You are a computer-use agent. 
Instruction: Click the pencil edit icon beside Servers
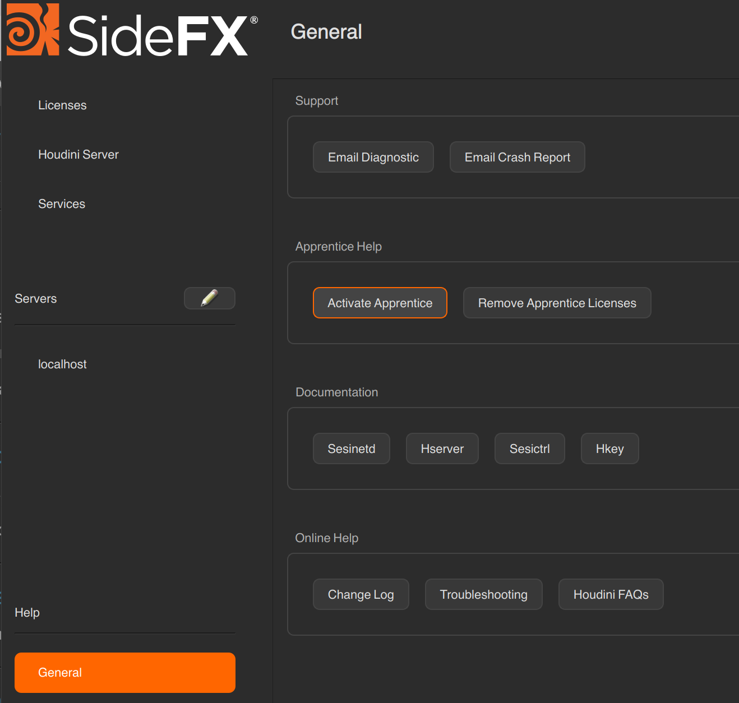(210, 298)
